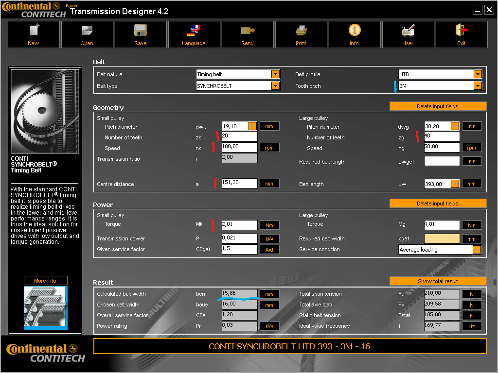Expand the Belt nature dropdown

click(x=276, y=74)
